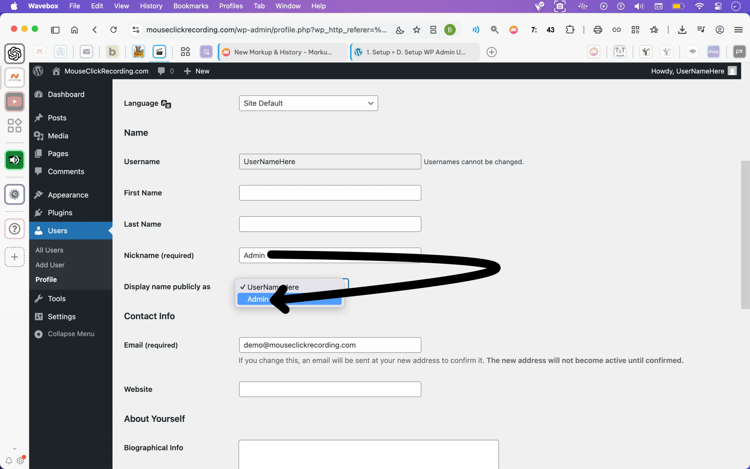Switch to New Markup & History tab
This screenshot has width=750, height=469.
point(282,52)
